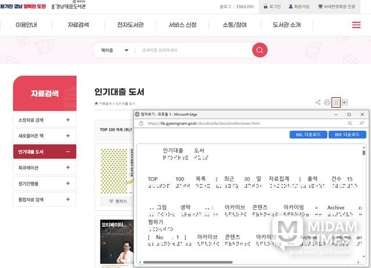Viewport: 371px width, 268px height.
Task: Click the search keyword input field
Action: [x=195, y=50]
